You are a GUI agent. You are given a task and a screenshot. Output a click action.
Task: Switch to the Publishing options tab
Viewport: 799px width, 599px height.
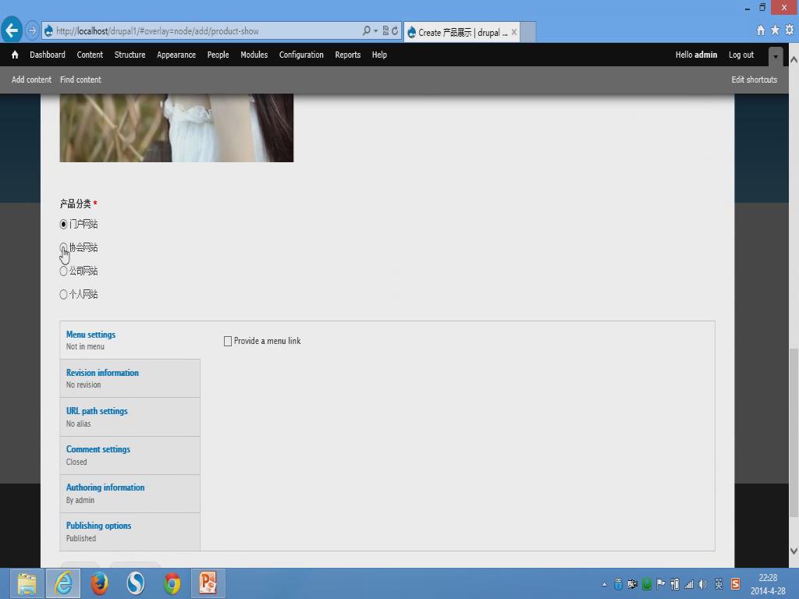(x=130, y=532)
